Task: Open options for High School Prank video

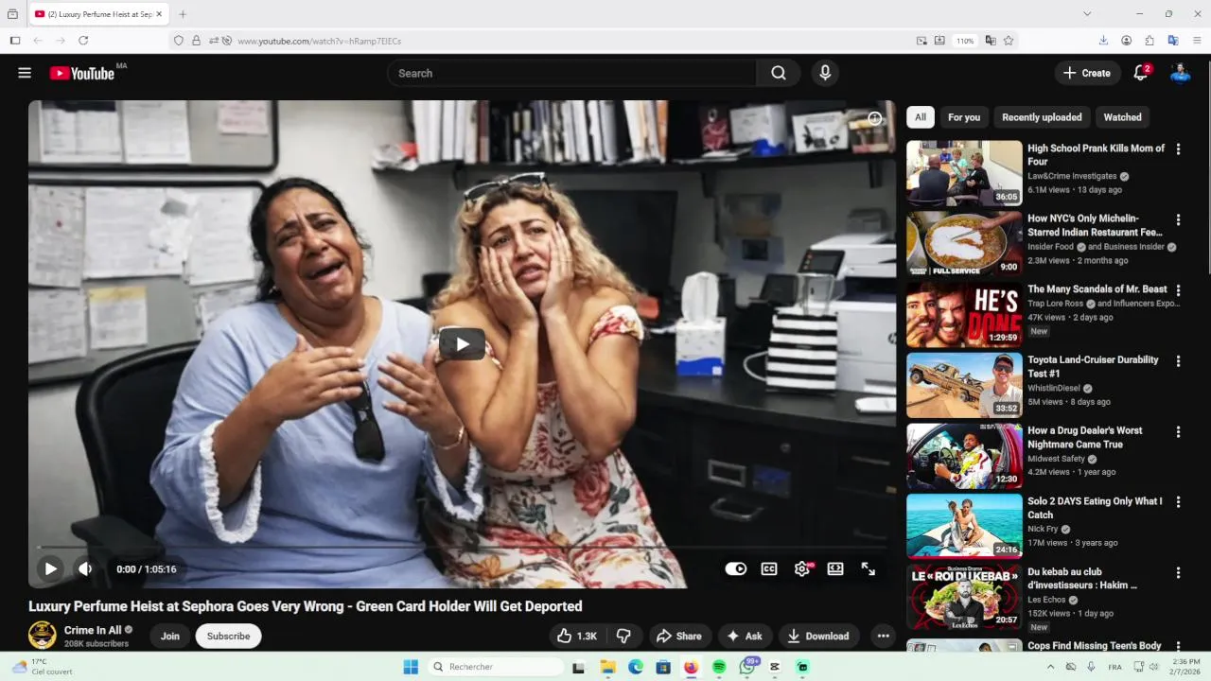Action: (1178, 148)
